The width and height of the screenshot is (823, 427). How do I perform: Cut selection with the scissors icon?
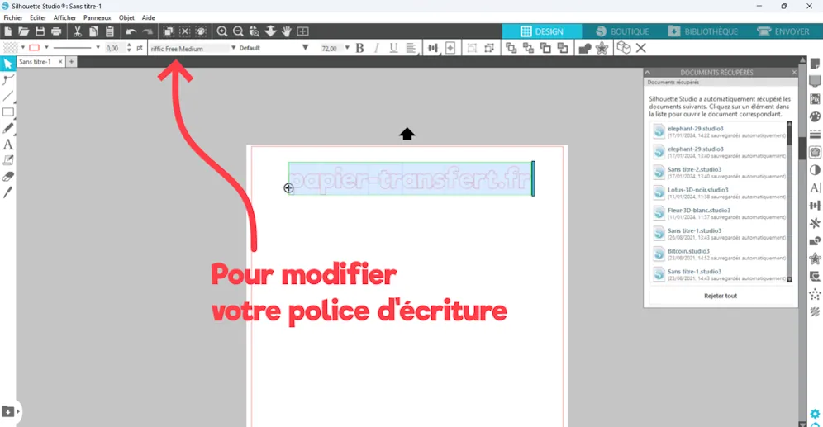77,31
